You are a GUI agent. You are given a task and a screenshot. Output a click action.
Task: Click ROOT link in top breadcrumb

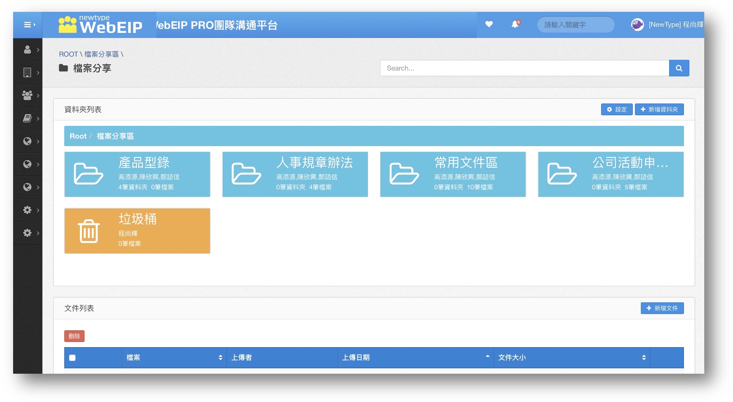(68, 54)
